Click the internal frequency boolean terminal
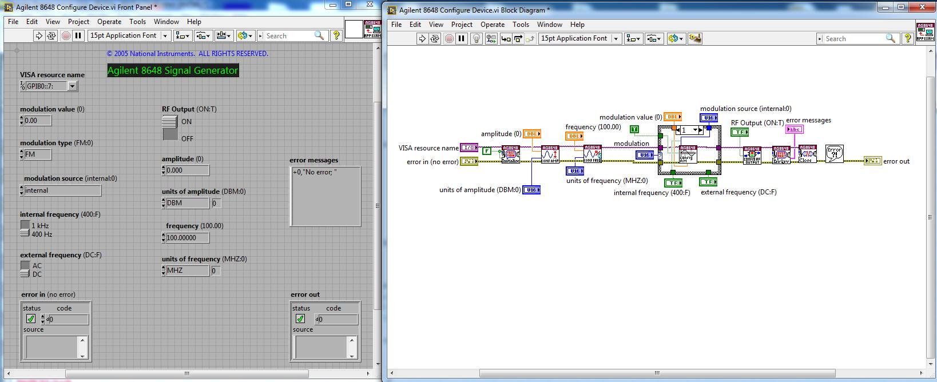Screen dimensions: 937x382 (x=673, y=182)
